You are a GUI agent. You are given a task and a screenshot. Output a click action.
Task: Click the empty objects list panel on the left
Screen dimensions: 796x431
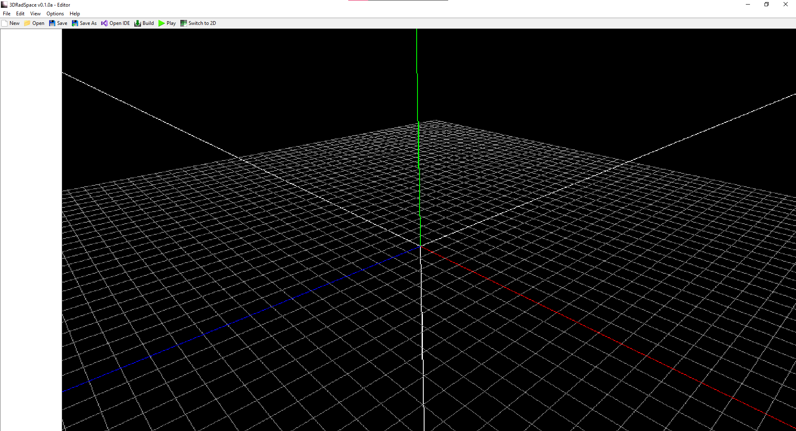point(31,230)
